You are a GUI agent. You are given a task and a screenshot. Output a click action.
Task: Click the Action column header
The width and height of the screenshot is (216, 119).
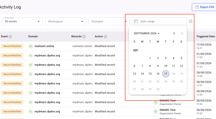(99, 37)
